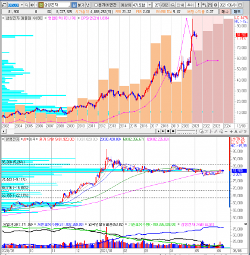Zoom in with the plus icon
The height and width of the screenshot is (255, 250).
[231, 132]
